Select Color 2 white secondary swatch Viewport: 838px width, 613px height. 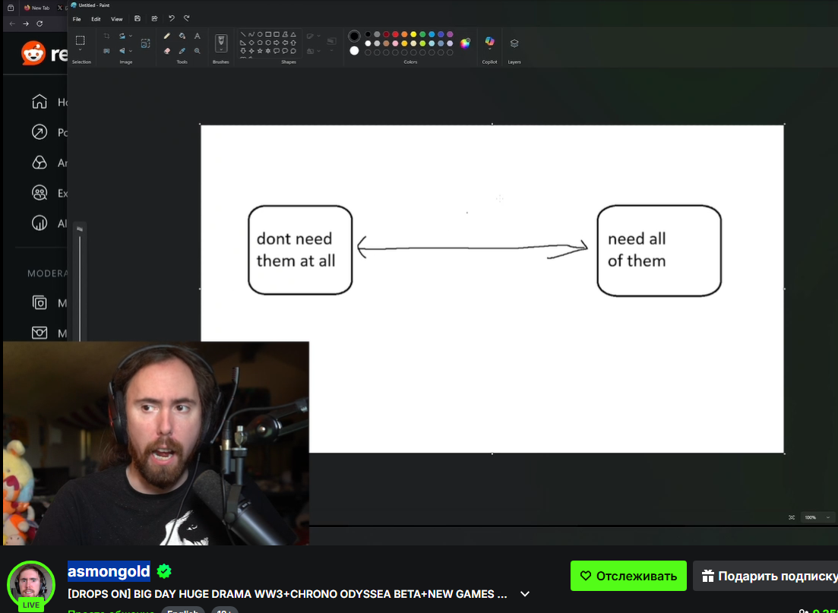coord(354,51)
